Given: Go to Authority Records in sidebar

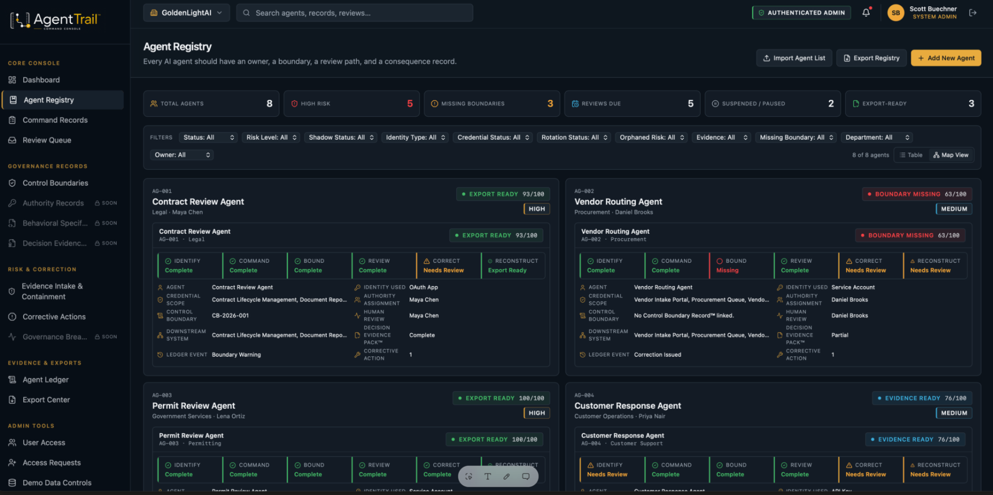Looking at the screenshot, I should click(63, 203).
